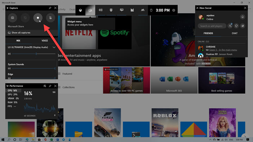This screenshot has height=142, width=253.
Task: Open Featured in Microsoft Store
Action: click(x=67, y=74)
